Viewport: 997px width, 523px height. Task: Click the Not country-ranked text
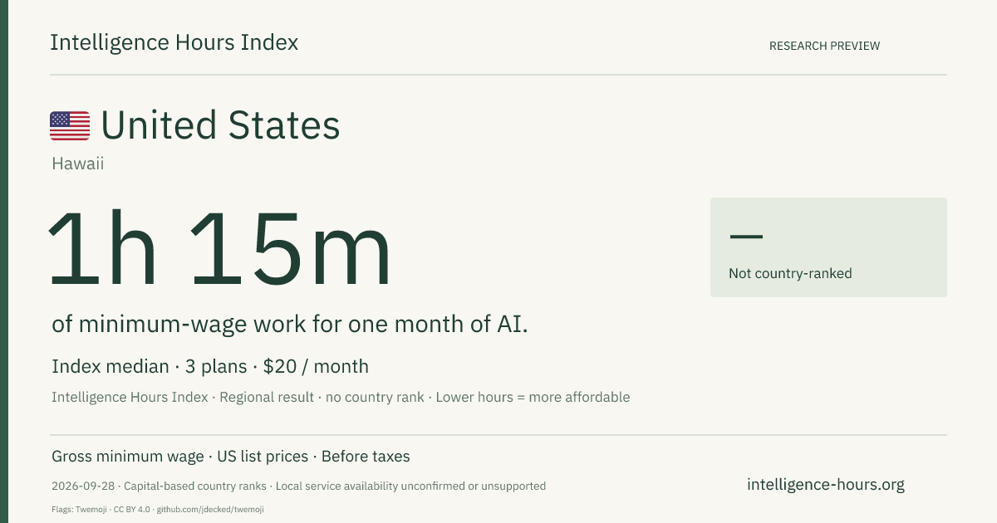tap(790, 273)
